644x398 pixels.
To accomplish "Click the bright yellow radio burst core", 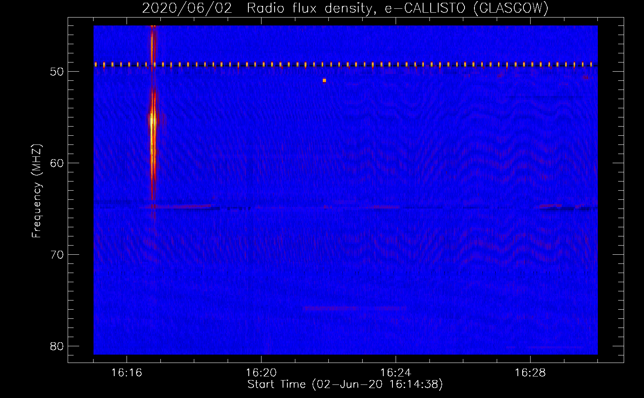I will (x=152, y=120).
